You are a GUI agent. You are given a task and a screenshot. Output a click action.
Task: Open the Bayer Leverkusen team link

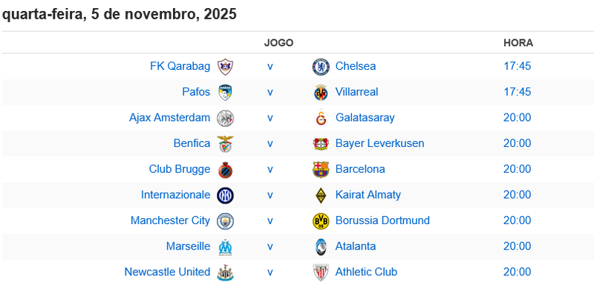coord(379,143)
